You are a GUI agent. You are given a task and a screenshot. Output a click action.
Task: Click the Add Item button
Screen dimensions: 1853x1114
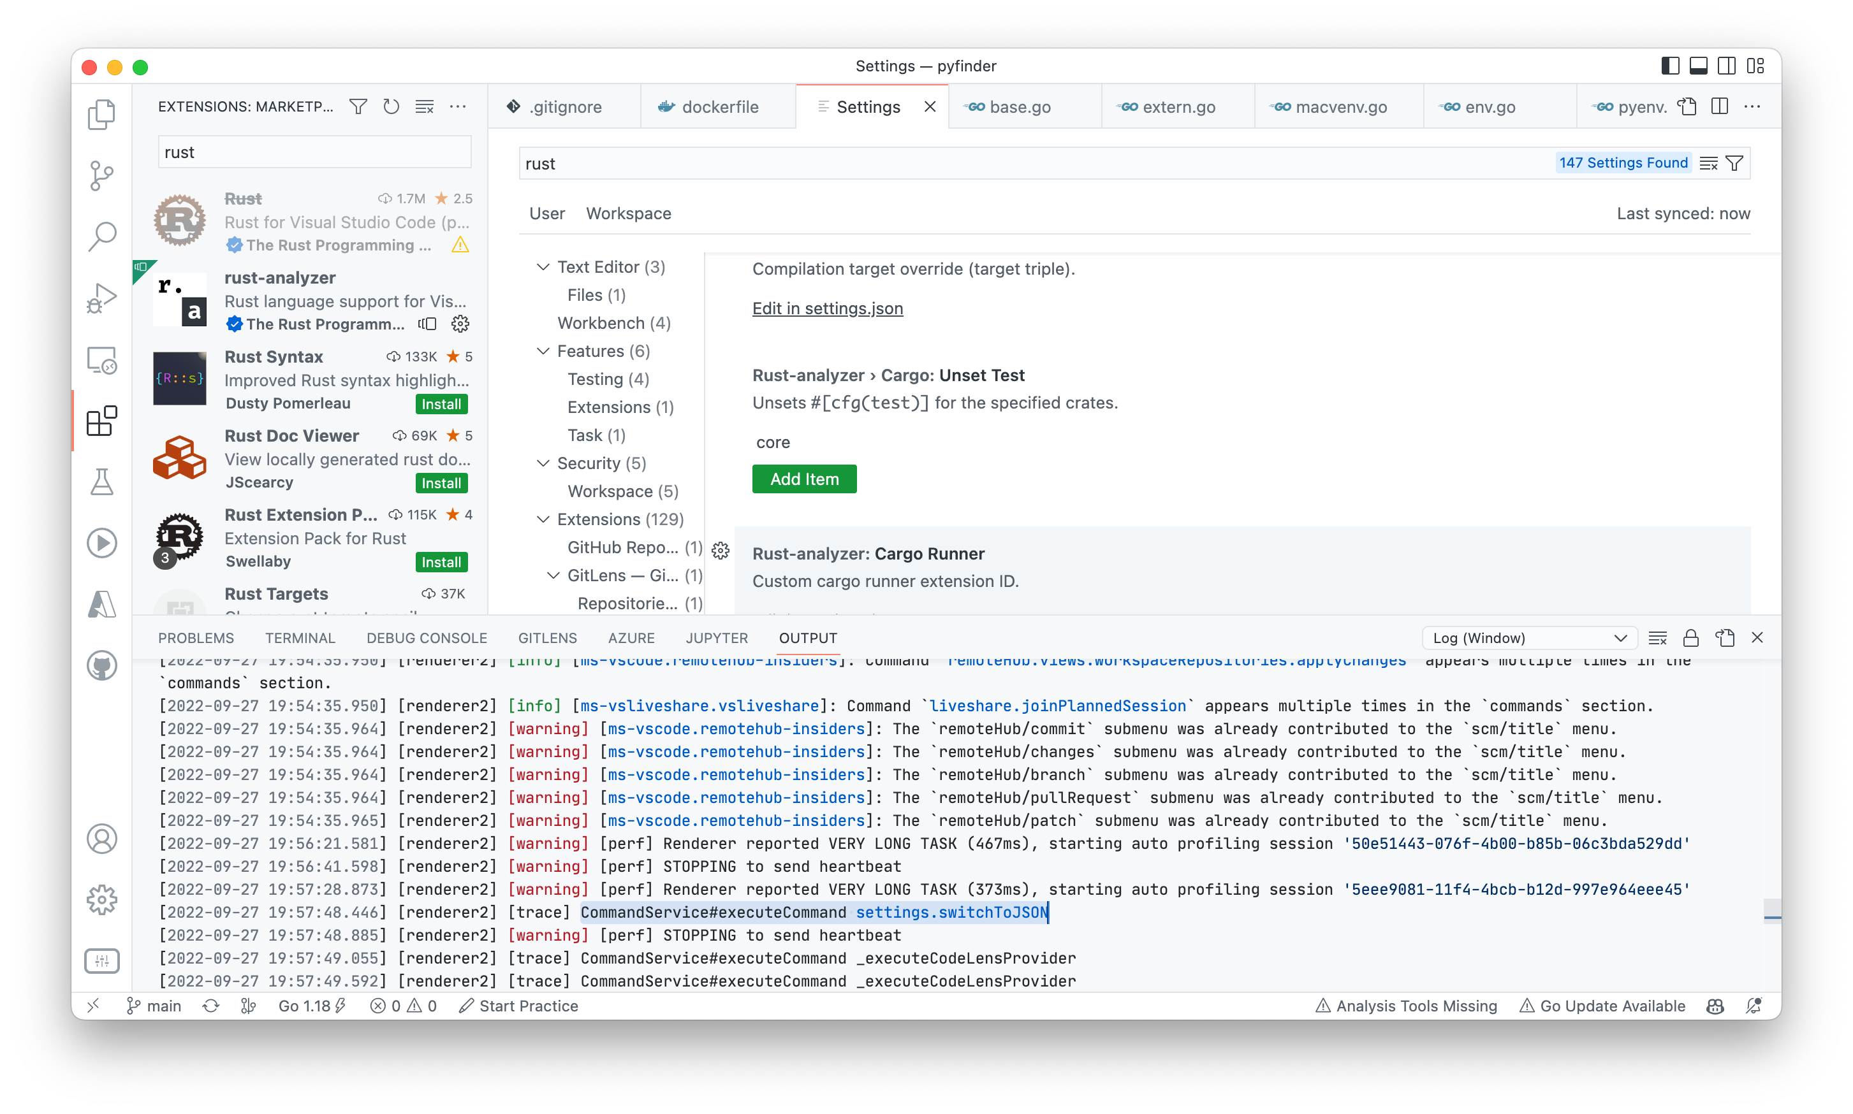(x=803, y=479)
